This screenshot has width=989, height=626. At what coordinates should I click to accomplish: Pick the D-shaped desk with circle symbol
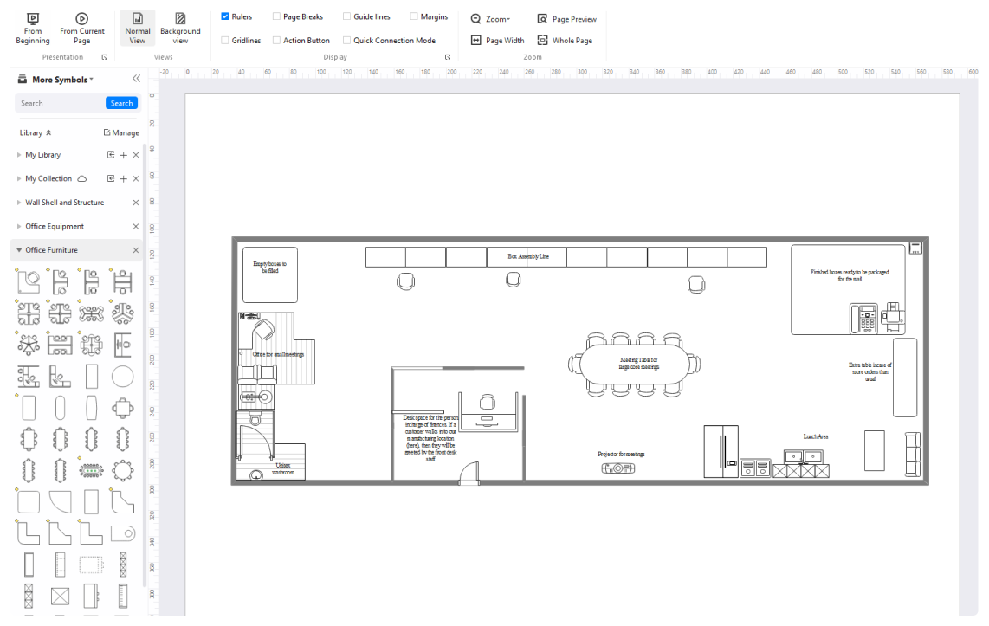[122, 533]
